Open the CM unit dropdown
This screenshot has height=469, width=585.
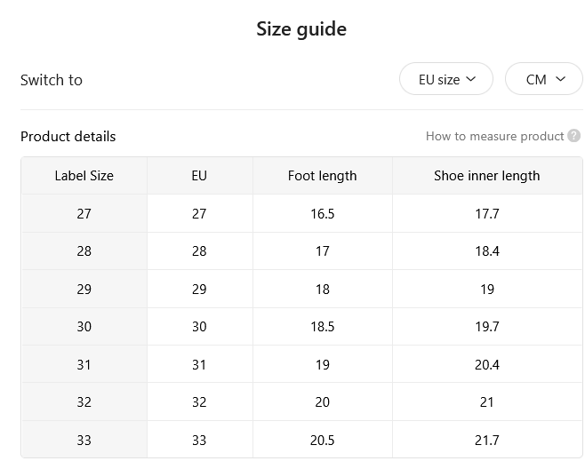click(x=544, y=79)
